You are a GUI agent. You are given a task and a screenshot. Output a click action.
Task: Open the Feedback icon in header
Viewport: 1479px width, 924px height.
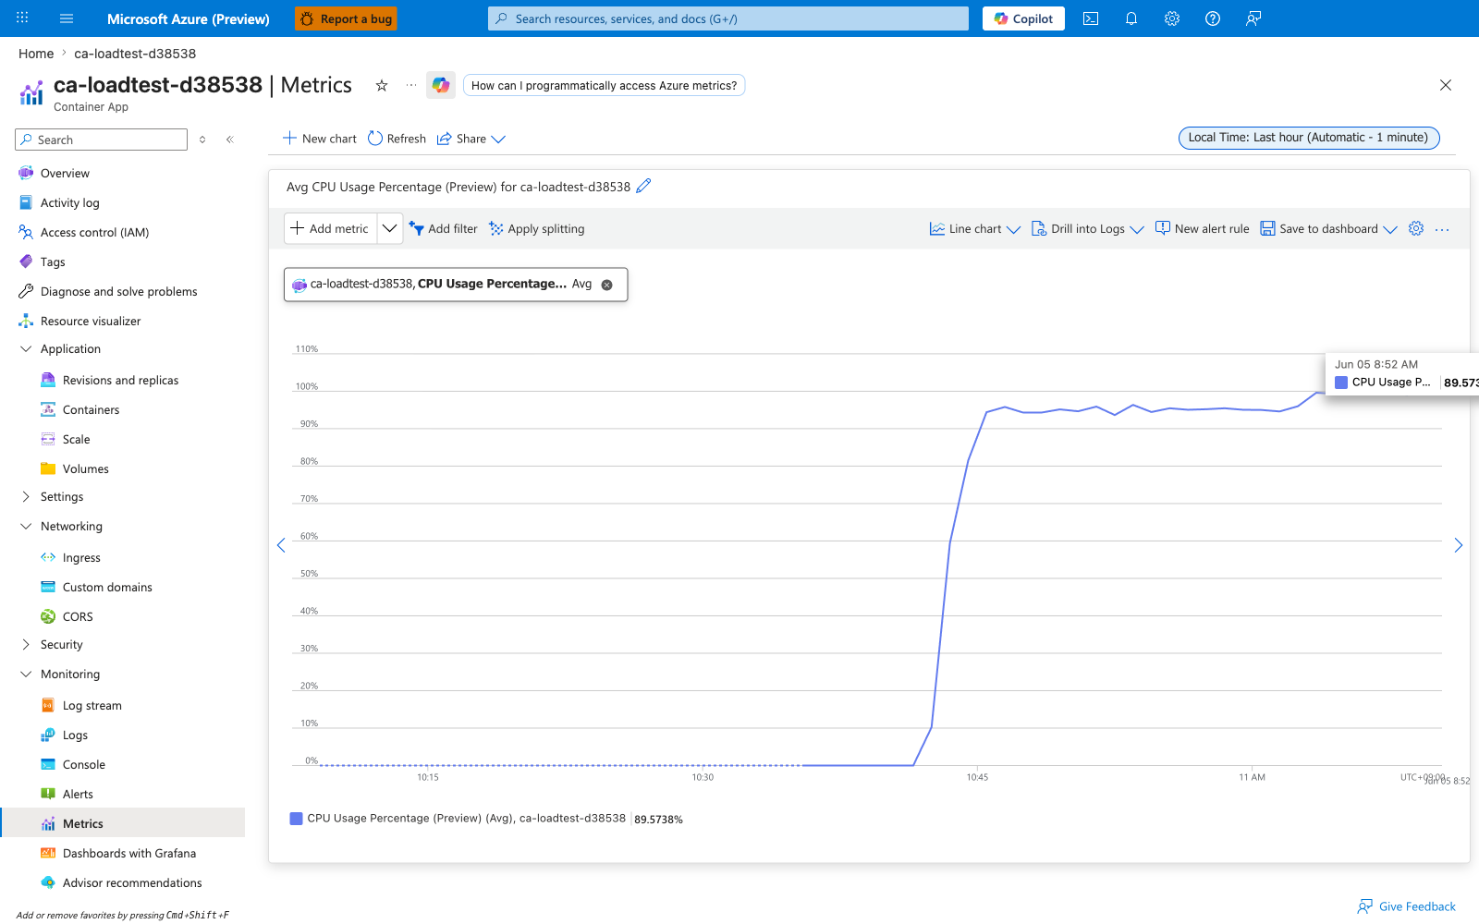[x=1253, y=18]
